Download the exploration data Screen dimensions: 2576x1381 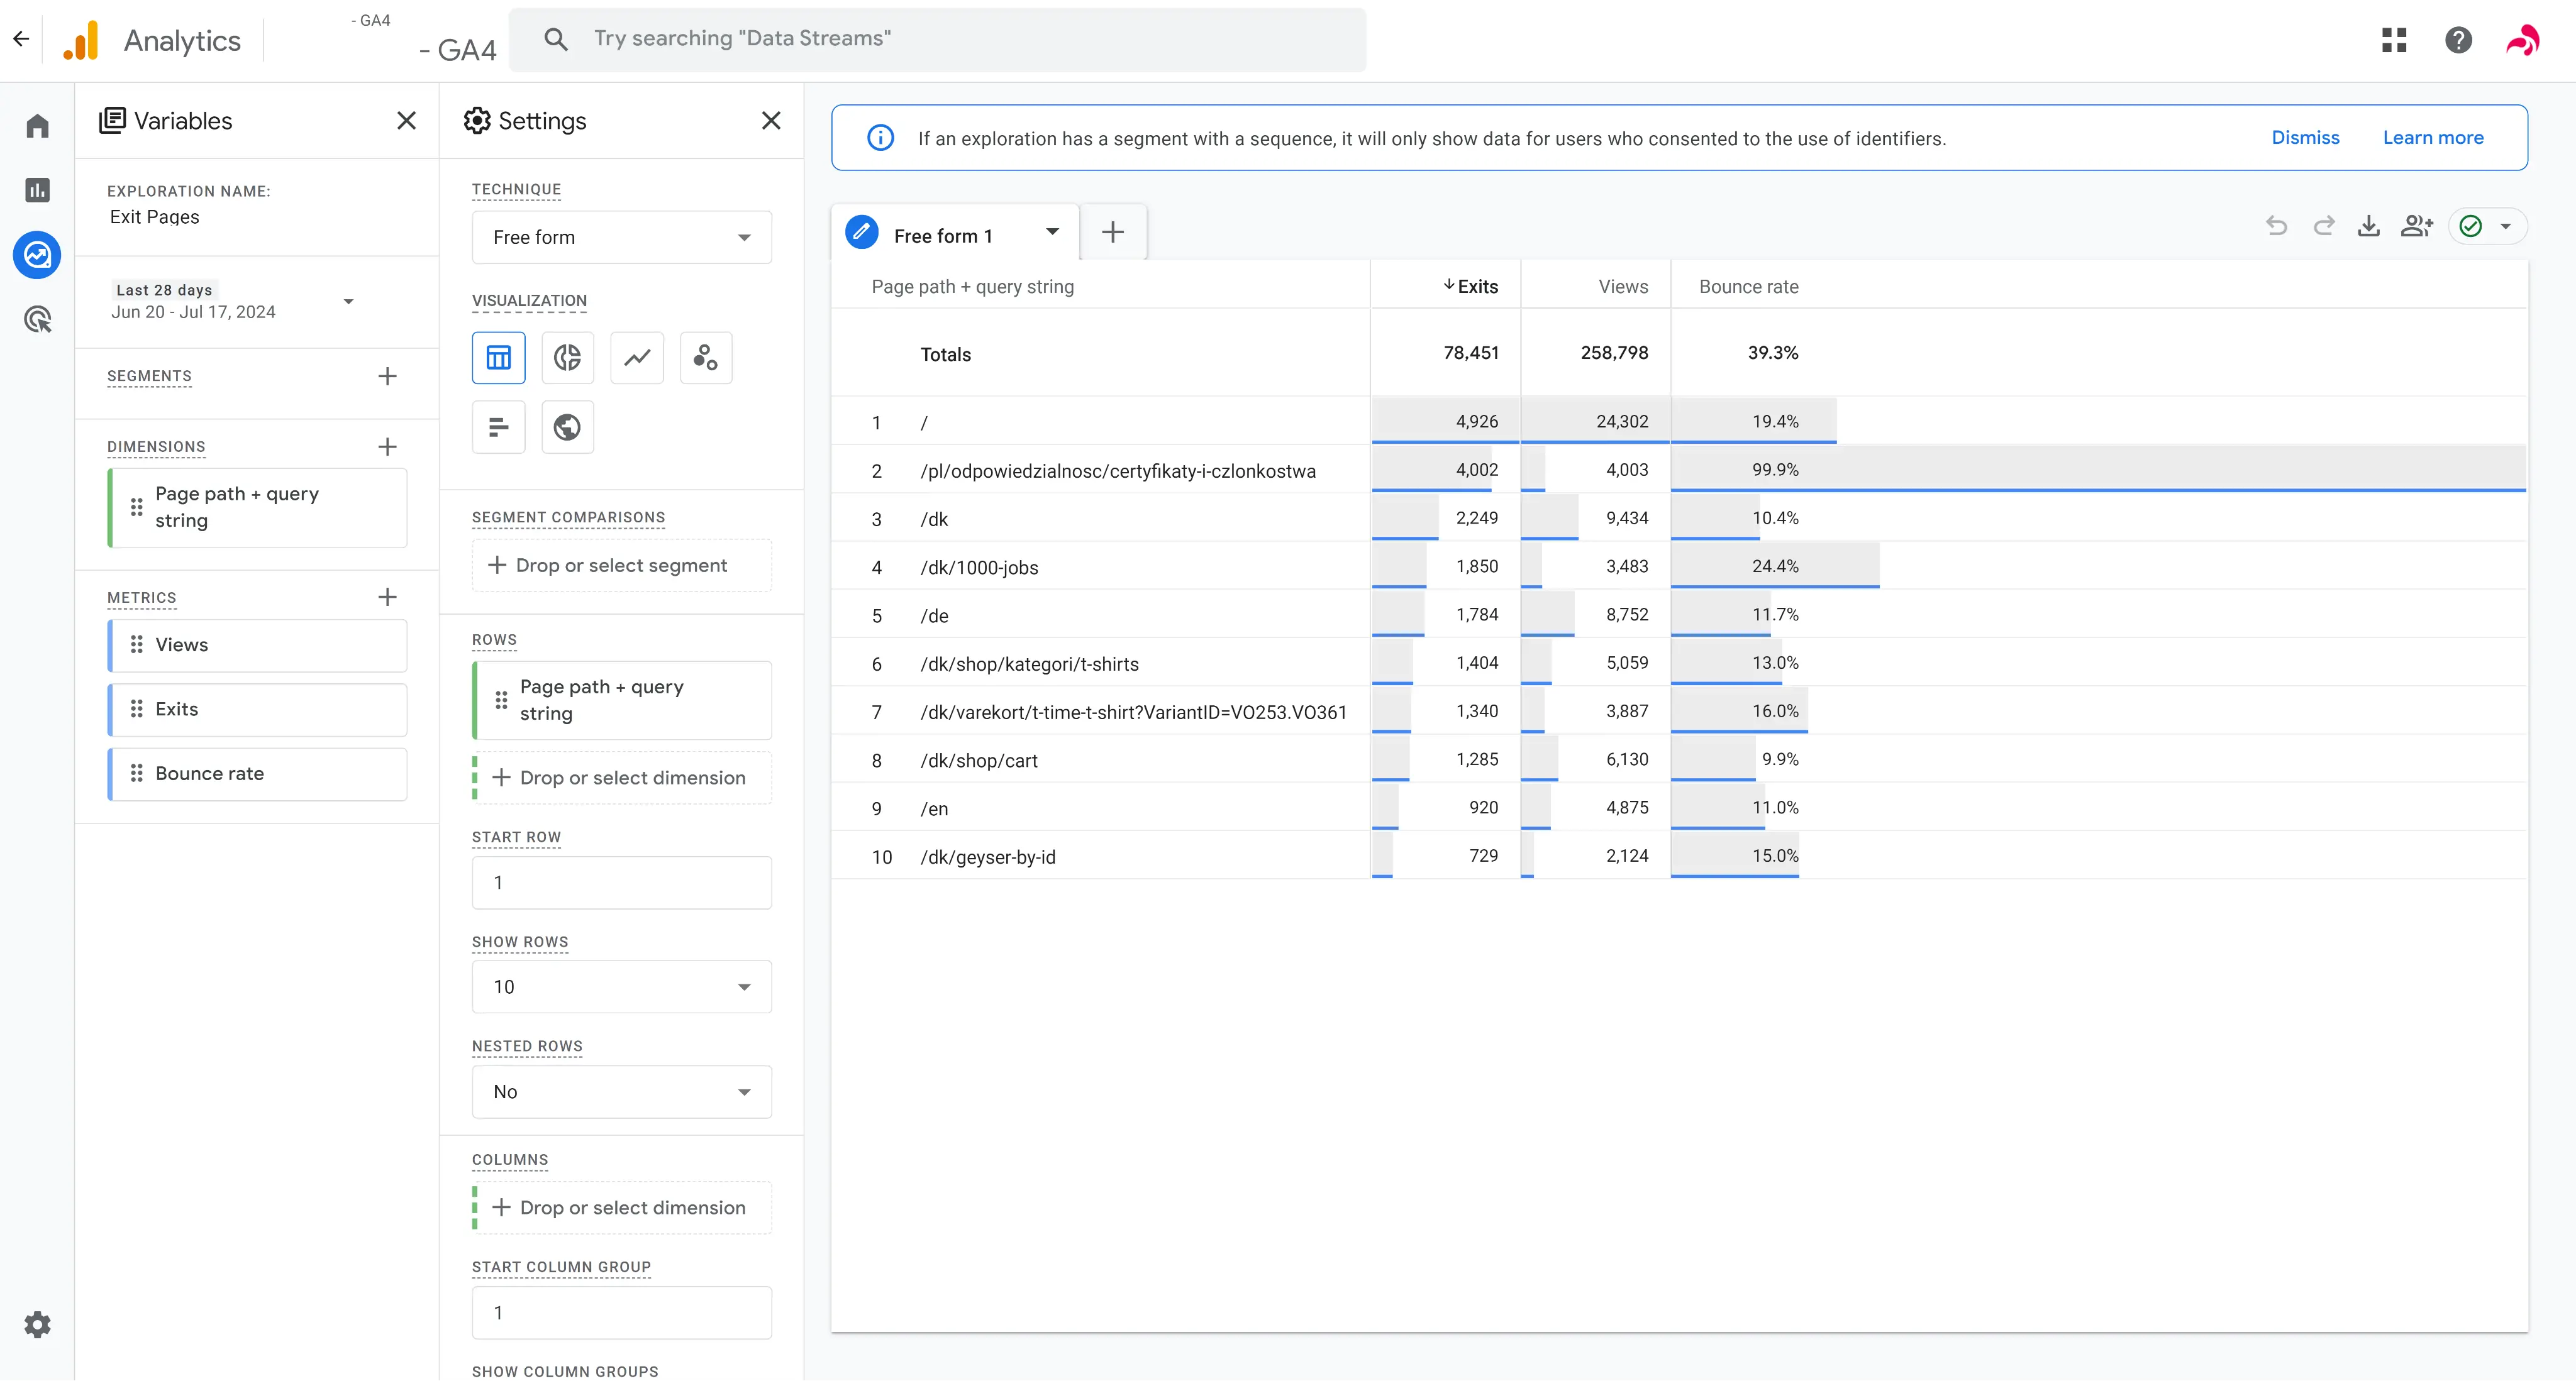tap(2369, 226)
